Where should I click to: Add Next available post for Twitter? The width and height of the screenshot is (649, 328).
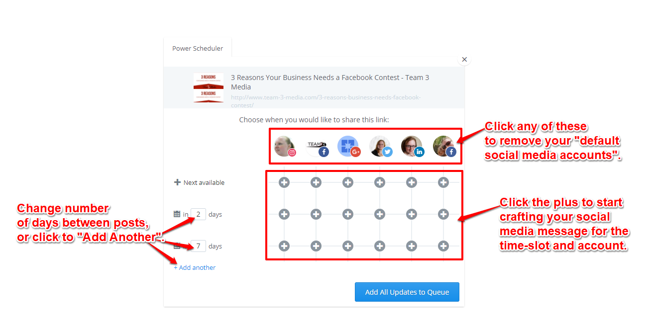[380, 182]
